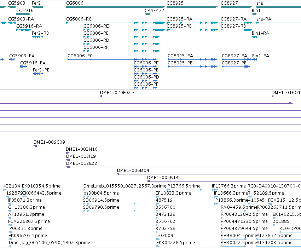Select Dmel_neb_015550_0827_2567.3prime entry

[125, 186]
